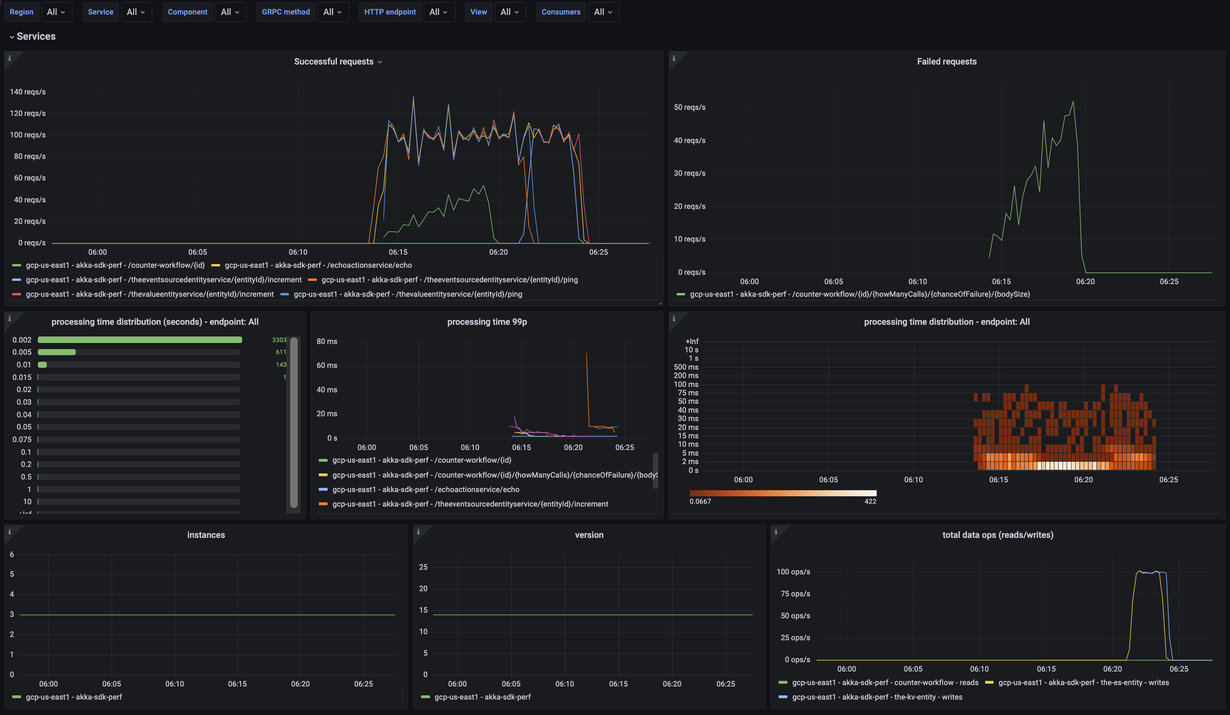1230x715 pixels.
Task: Click the info icon on the processing time heatmap panel
Action: pos(674,318)
